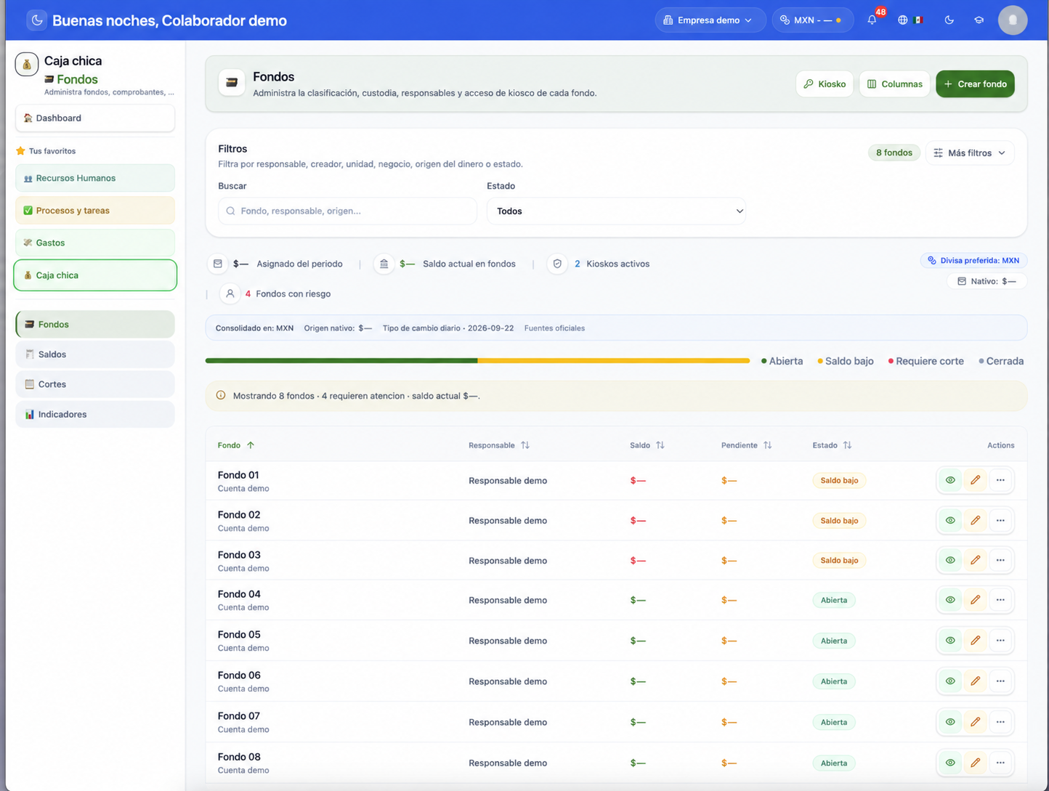Click the bank icon beside Saldo actual

[384, 264]
